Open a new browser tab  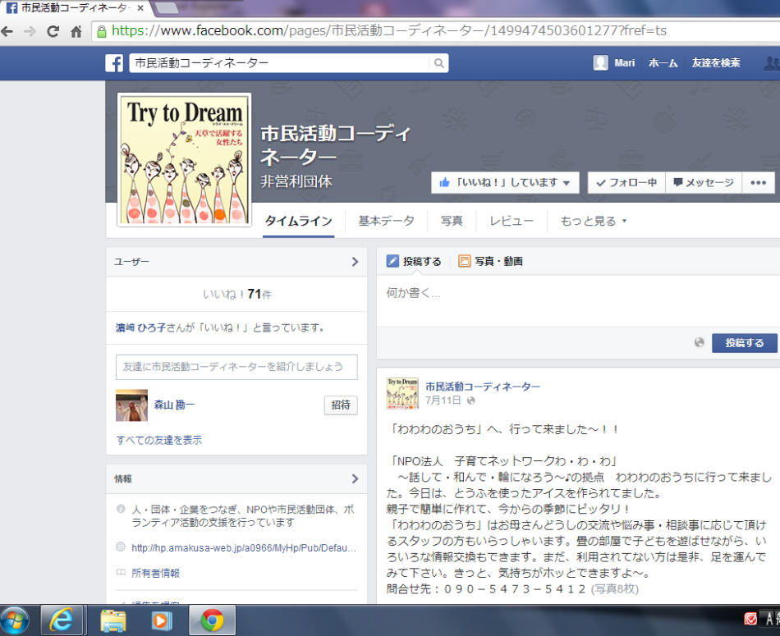167,8
